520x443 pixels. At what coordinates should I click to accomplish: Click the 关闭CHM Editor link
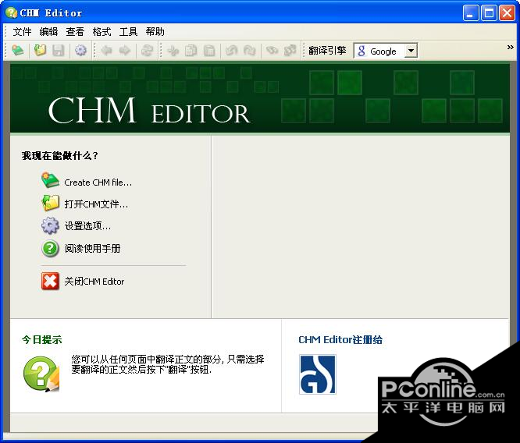pos(94,282)
